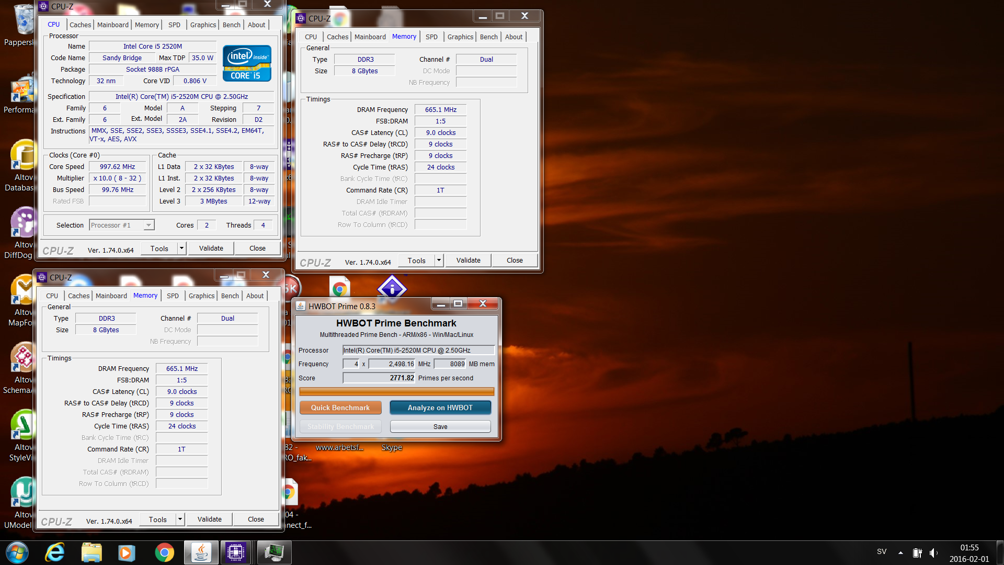Open the Processor #1 selection dropdown

point(122,225)
